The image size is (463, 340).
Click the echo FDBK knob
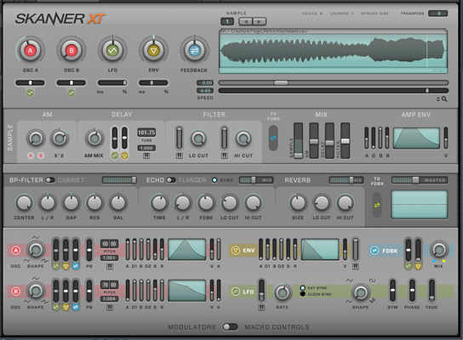pos(206,202)
